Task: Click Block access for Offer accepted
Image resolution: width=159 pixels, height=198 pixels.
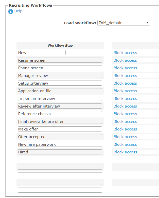Action: coord(125,137)
